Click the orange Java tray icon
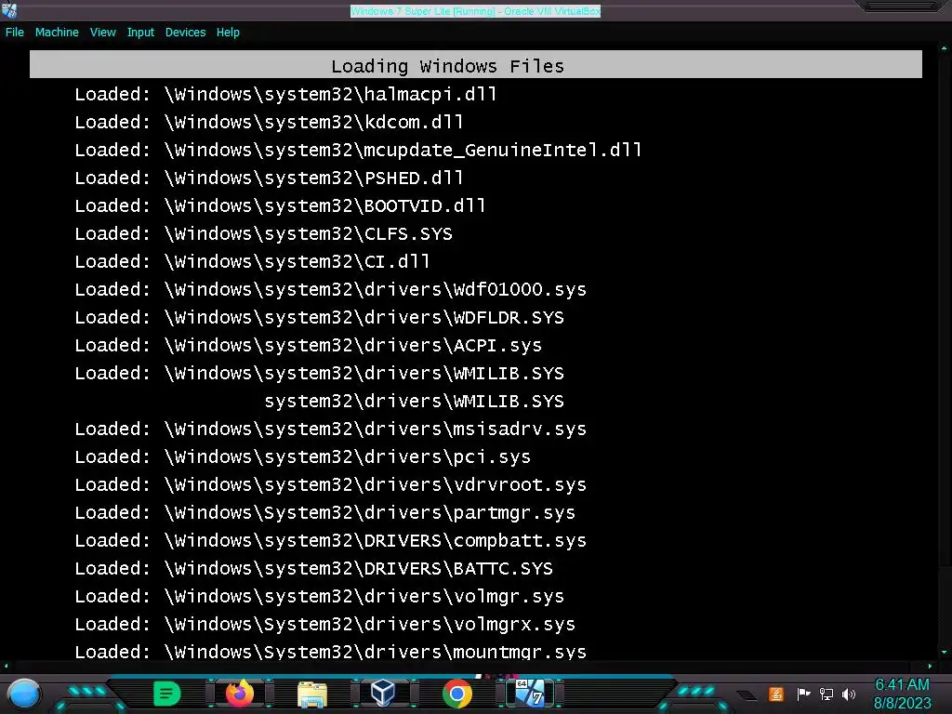The height and width of the screenshot is (714, 952). (x=776, y=694)
